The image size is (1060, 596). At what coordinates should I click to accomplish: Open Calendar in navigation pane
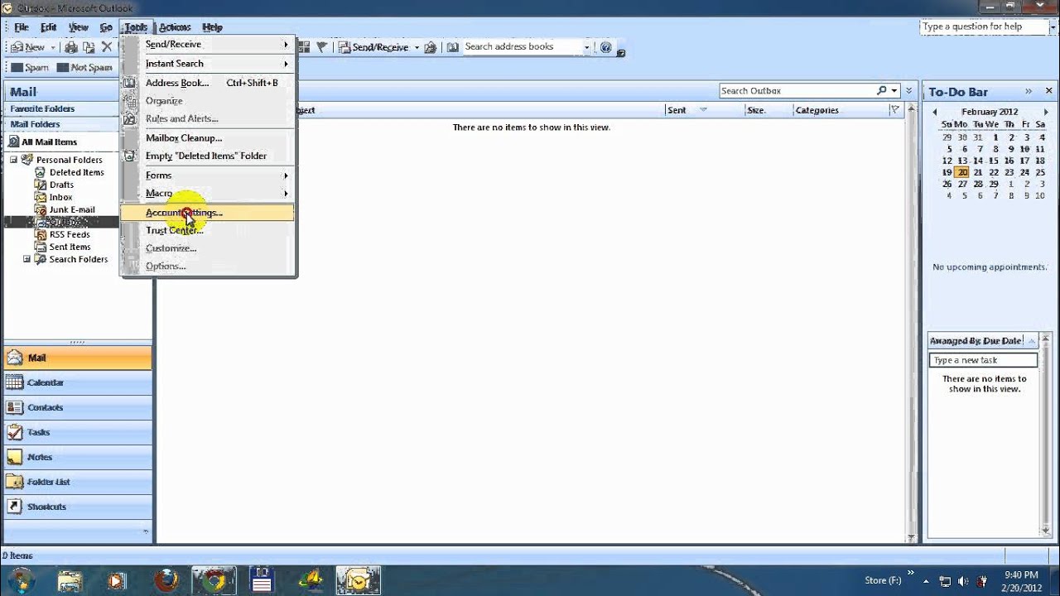[77, 382]
